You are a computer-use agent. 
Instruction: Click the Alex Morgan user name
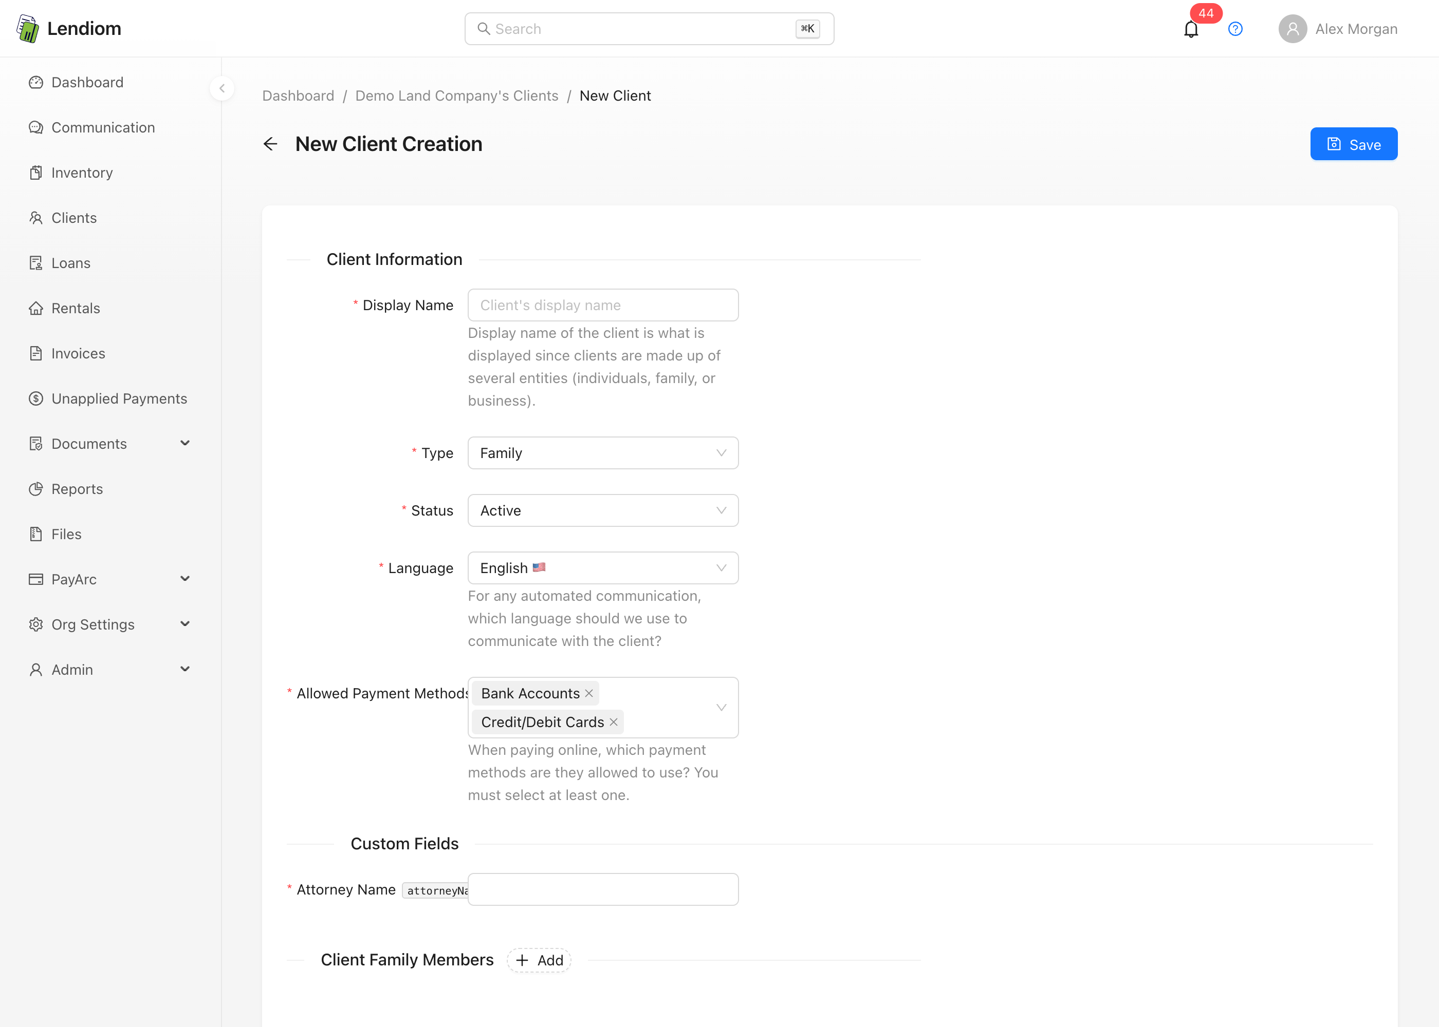pyautogui.click(x=1356, y=29)
